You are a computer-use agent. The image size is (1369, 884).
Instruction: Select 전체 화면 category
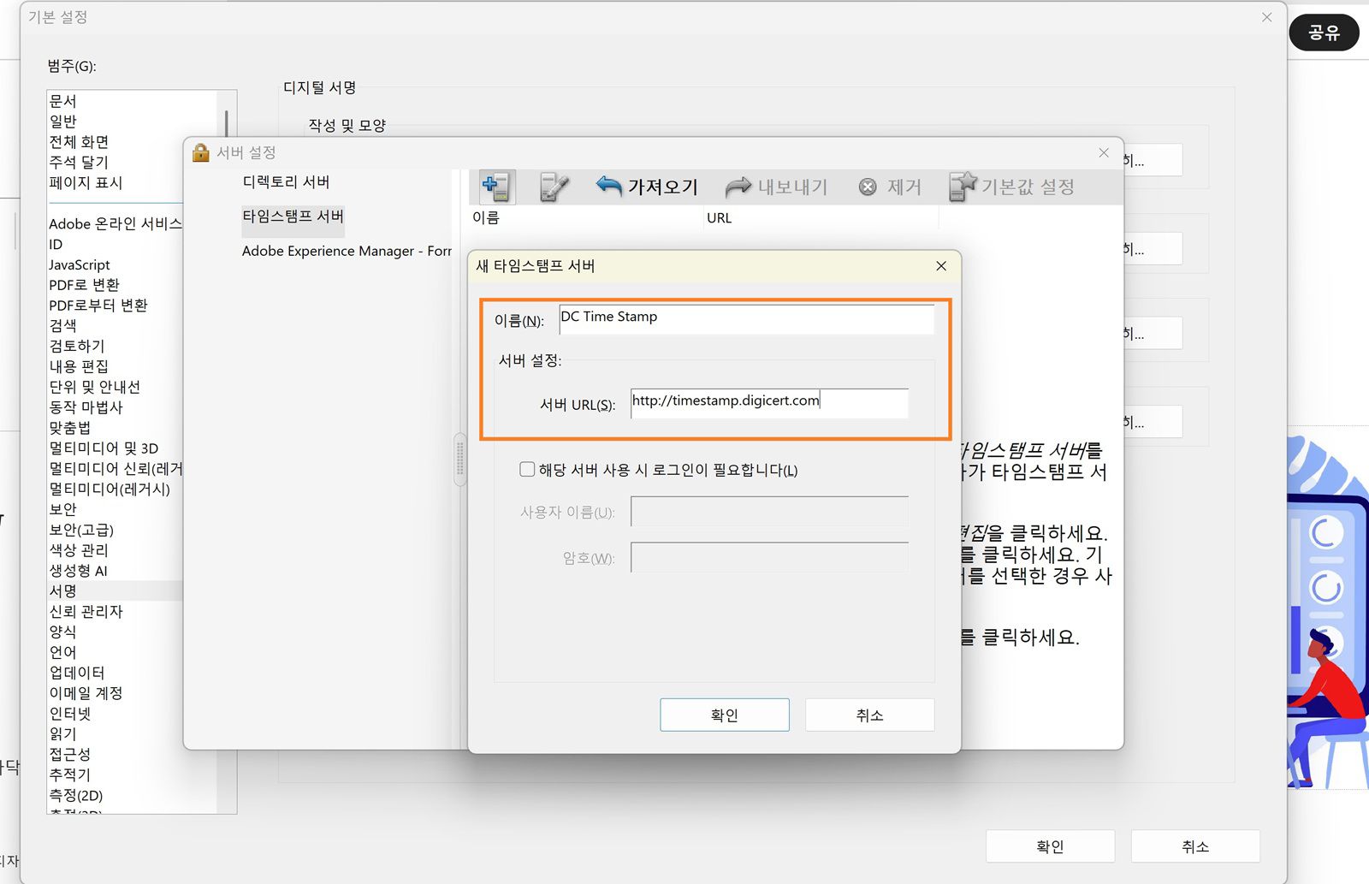point(79,142)
